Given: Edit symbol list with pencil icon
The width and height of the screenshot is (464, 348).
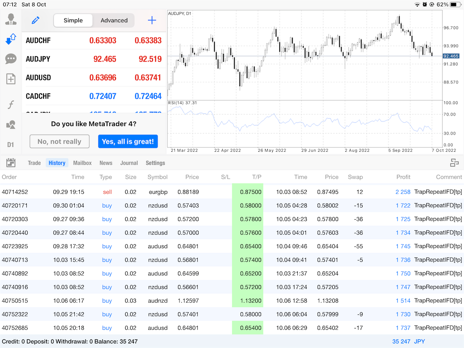Looking at the screenshot, I should point(35,20).
